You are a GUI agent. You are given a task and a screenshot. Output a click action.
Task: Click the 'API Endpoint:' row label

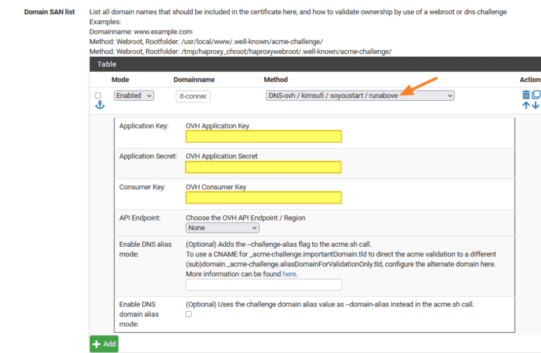140,218
